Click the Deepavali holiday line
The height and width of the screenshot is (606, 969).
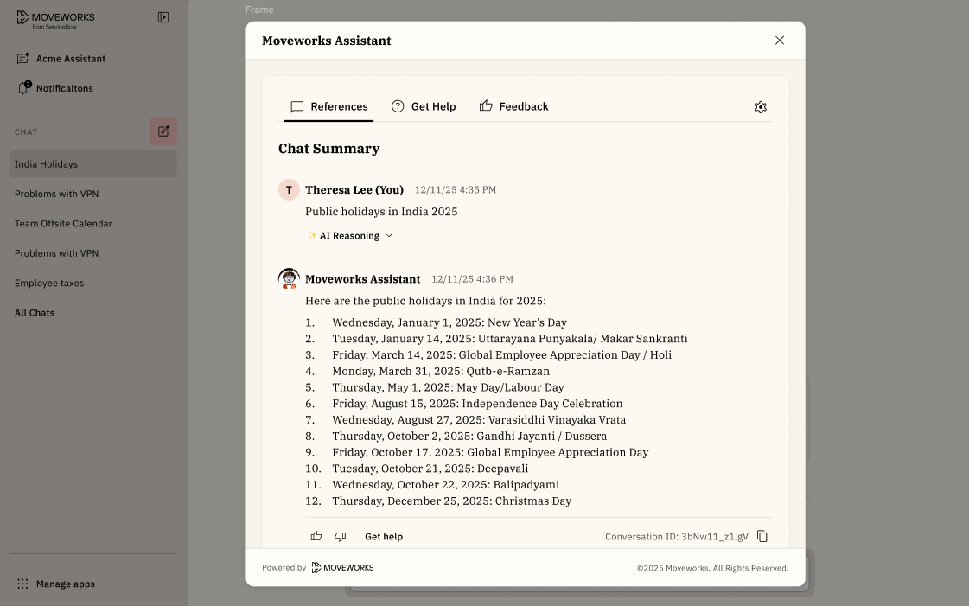tap(430, 469)
